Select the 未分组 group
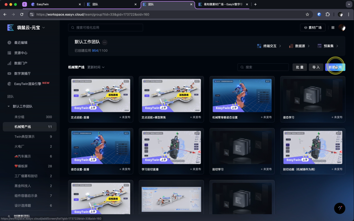Viewport: 354px width, 221px height. 29,117
